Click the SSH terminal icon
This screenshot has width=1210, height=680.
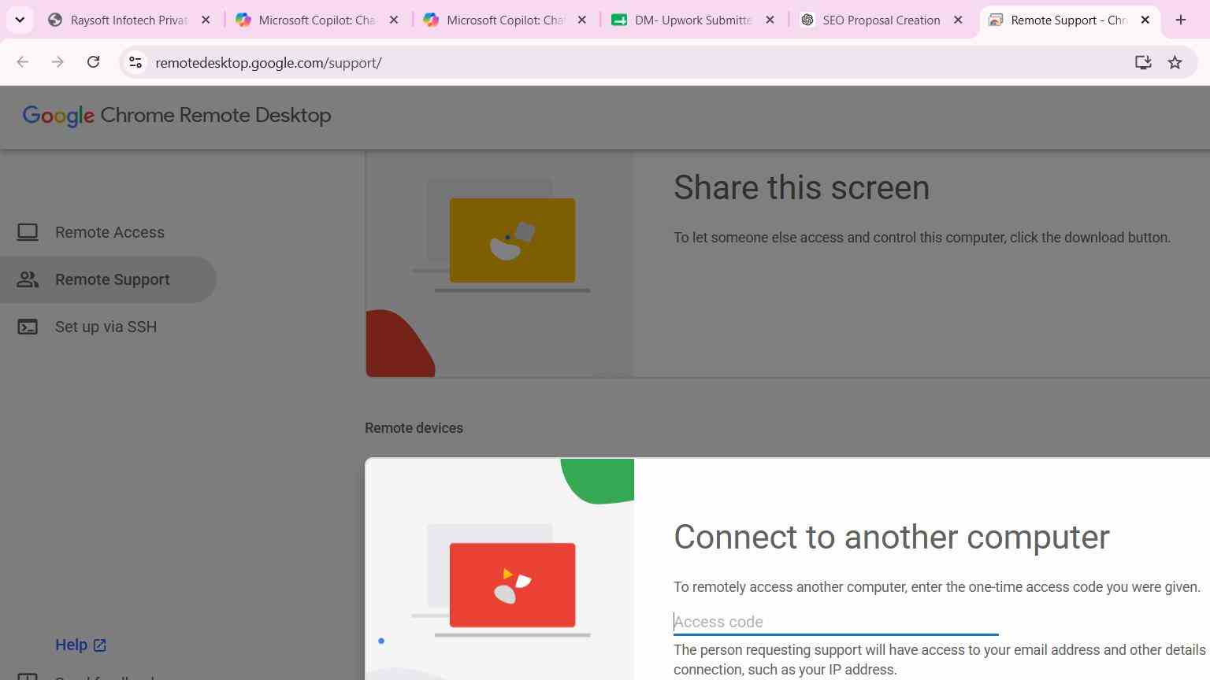coord(28,327)
